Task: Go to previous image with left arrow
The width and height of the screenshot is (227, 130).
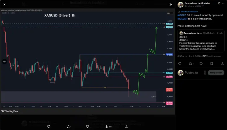Action: point(4,62)
